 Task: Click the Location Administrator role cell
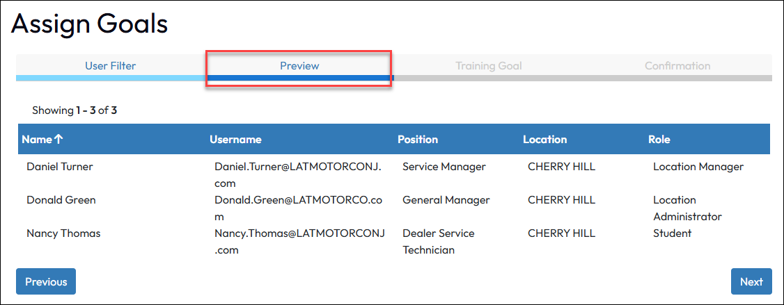pyautogui.click(x=687, y=208)
